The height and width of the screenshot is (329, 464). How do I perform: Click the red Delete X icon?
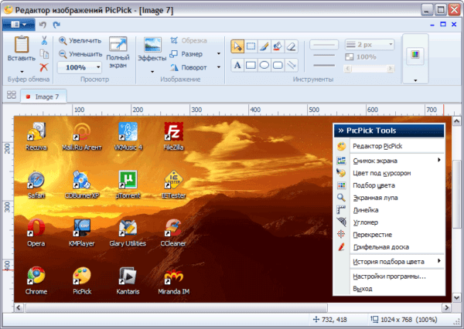(44, 67)
